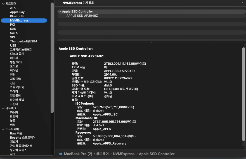The height and width of the screenshot is (159, 246).
Task: Click MacBook Pro (2) in the path bar
Action: pos(78,154)
